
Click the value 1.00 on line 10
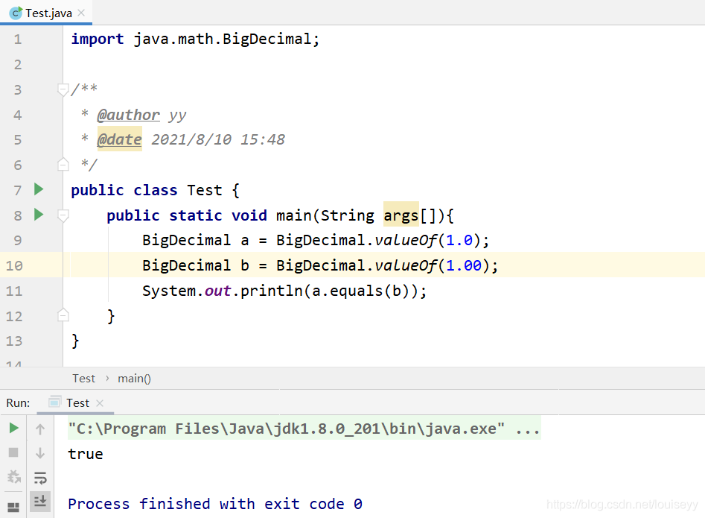tap(464, 265)
